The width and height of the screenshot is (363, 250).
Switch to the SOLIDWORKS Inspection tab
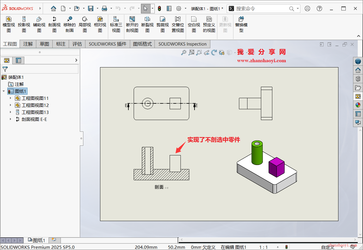183,44
